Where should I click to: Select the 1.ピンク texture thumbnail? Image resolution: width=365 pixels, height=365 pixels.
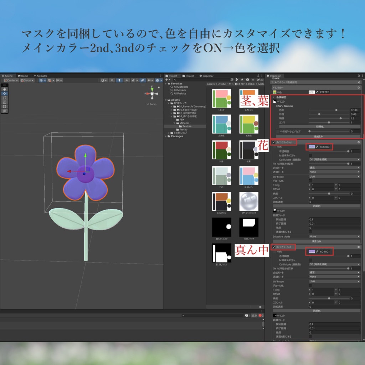[221, 98]
